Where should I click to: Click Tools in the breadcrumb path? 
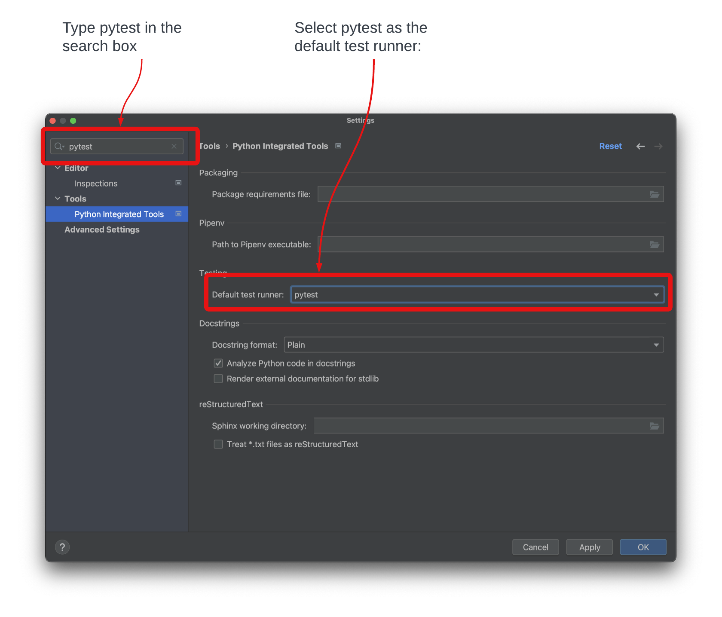[209, 146]
